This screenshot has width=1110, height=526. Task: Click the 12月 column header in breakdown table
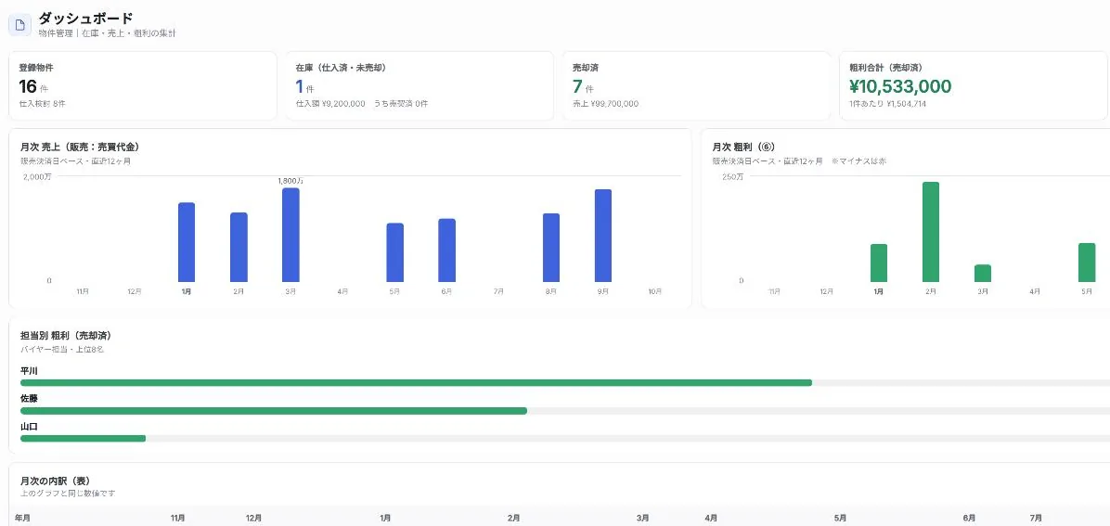coord(253,519)
